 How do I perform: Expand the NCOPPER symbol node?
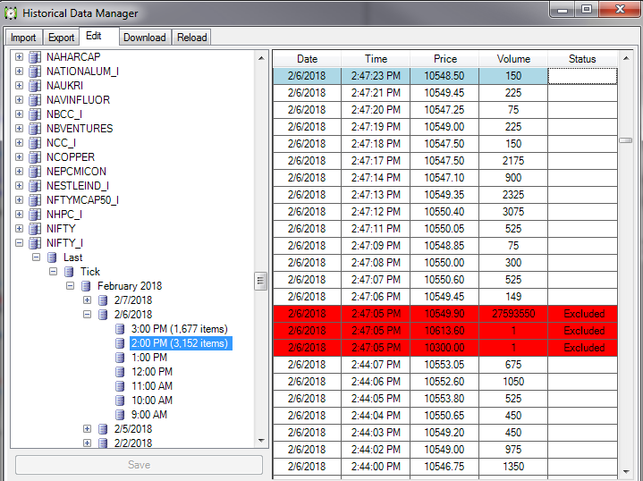[x=20, y=157]
